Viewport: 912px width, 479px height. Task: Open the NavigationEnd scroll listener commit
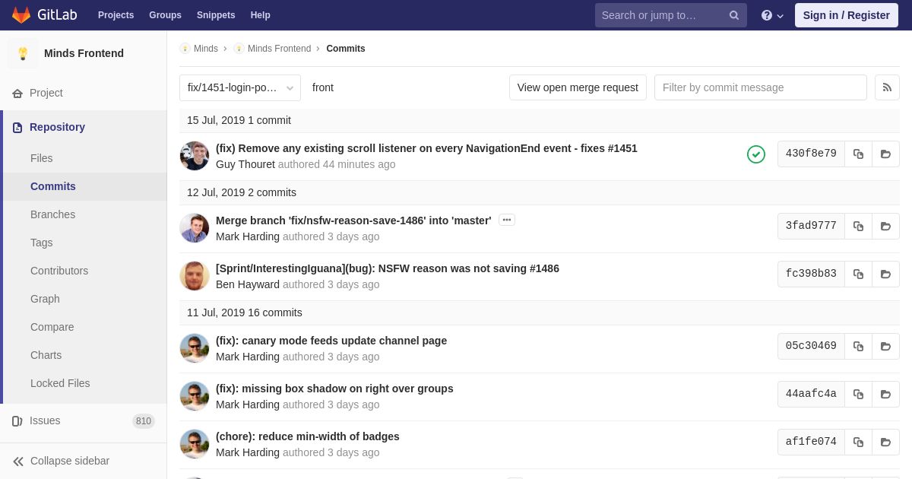click(426, 148)
